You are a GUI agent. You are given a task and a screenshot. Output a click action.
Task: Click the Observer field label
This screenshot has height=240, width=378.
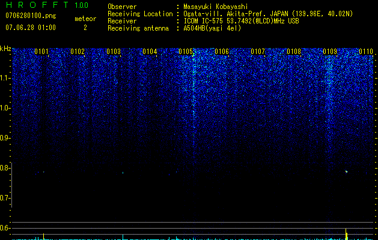(x=122, y=7)
